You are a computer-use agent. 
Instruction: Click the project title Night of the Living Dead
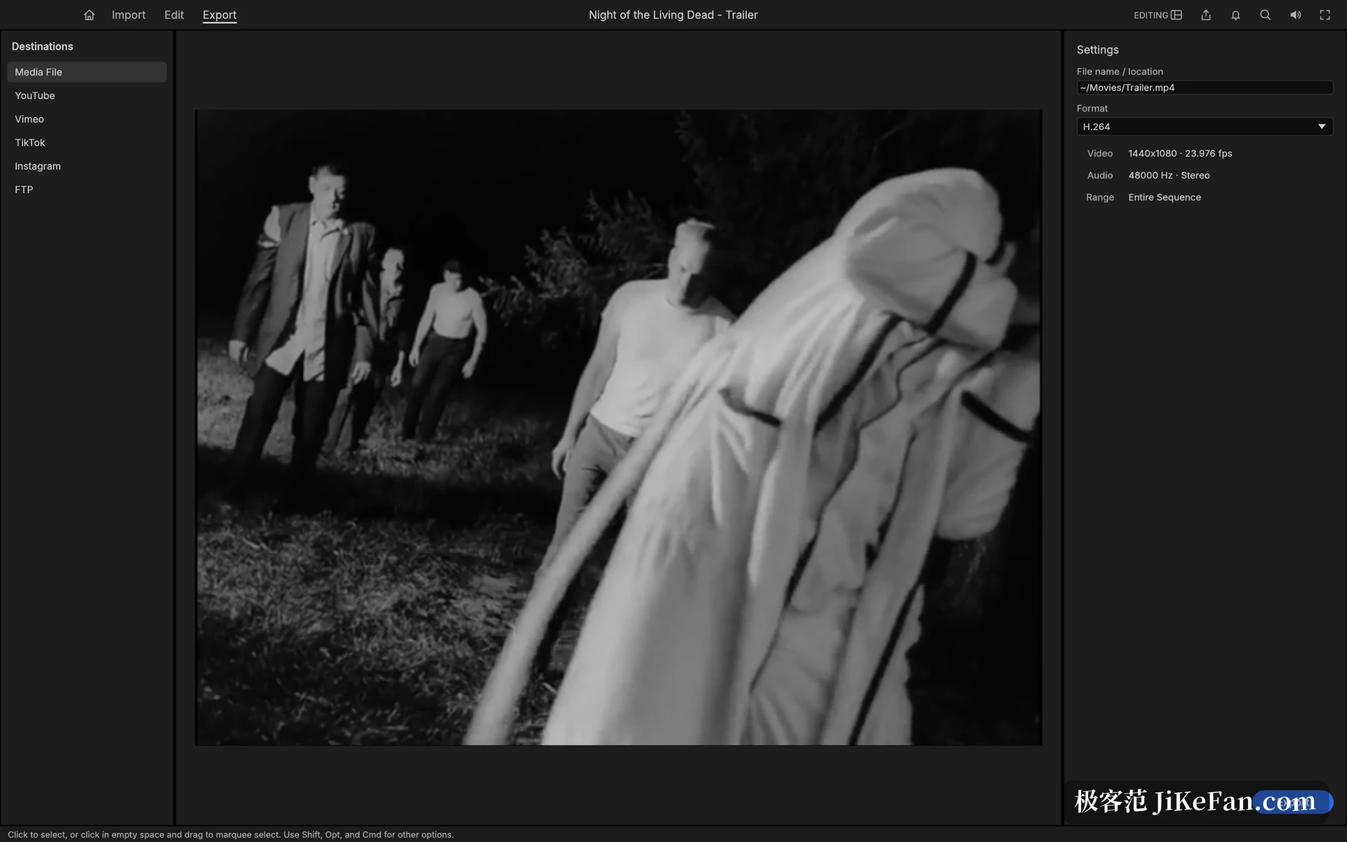[673, 15]
